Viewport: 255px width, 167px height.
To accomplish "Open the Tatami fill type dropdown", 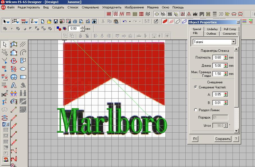I will 233,42.
